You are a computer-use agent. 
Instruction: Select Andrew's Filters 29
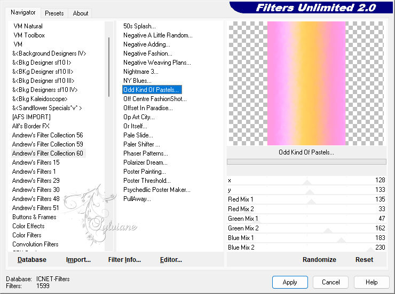point(36,181)
